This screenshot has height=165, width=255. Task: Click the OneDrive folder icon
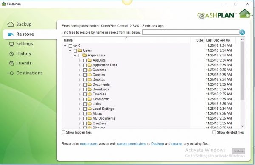(x=89, y=123)
